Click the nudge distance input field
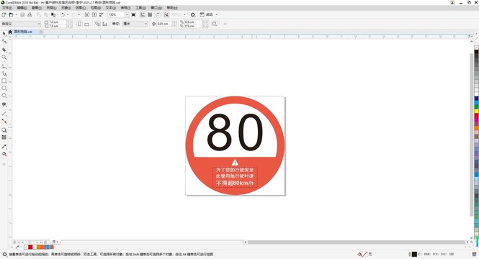Image resolution: width=479 pixels, height=259 pixels. pyautogui.click(x=164, y=24)
